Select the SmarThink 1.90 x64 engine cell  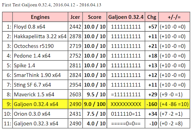(x=40, y=75)
